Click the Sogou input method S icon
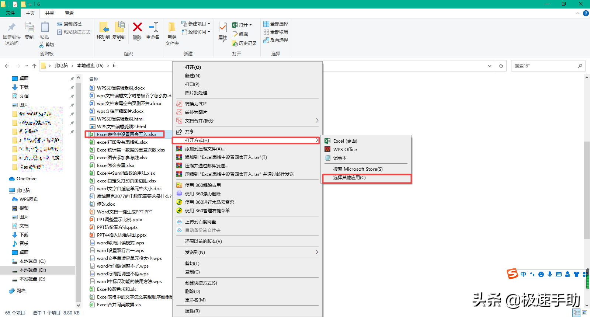 click(x=512, y=274)
